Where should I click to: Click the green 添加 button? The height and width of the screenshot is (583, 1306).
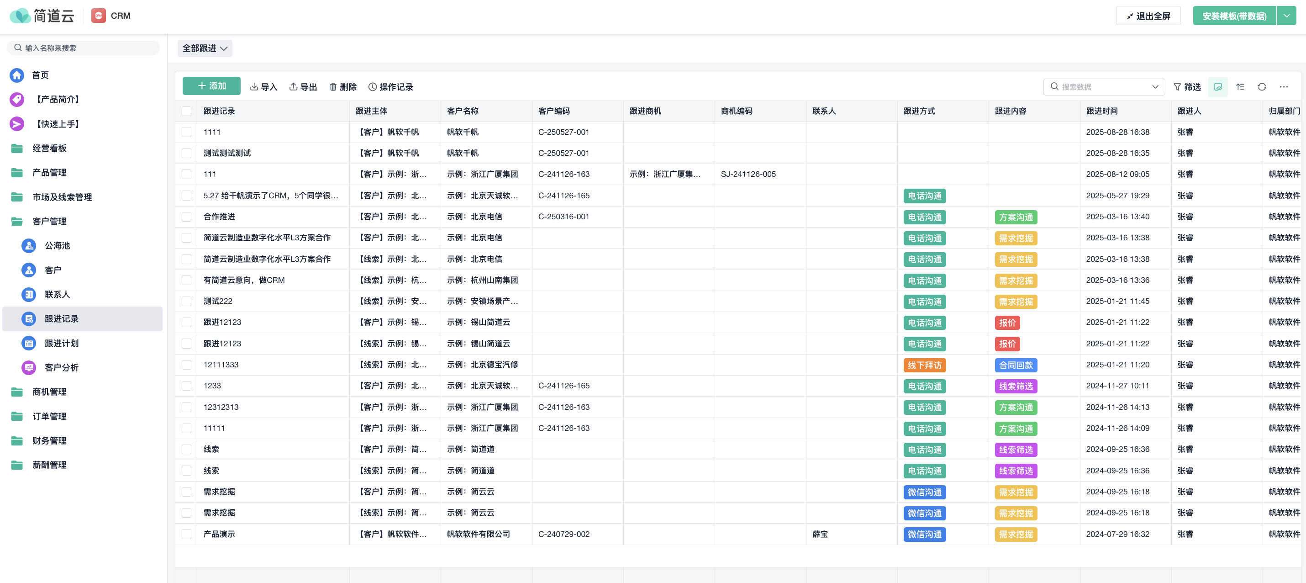click(x=211, y=86)
